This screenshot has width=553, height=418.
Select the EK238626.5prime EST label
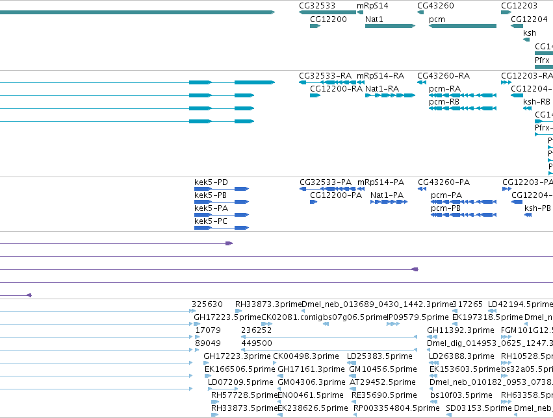tap(313, 408)
